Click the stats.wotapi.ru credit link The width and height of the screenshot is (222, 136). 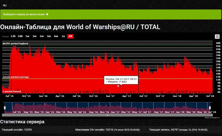click(212, 118)
